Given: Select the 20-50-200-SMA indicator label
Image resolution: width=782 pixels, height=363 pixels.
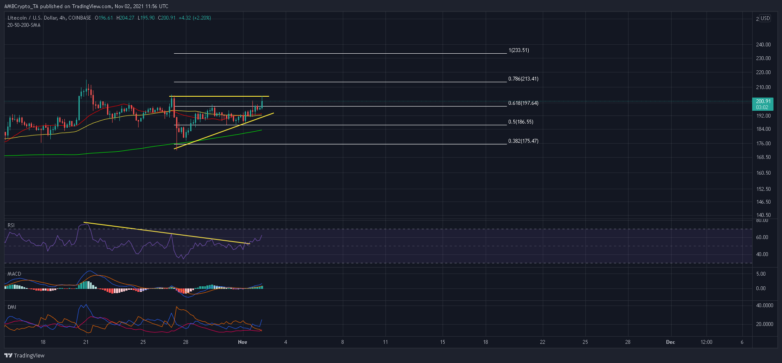Looking at the screenshot, I should [24, 25].
